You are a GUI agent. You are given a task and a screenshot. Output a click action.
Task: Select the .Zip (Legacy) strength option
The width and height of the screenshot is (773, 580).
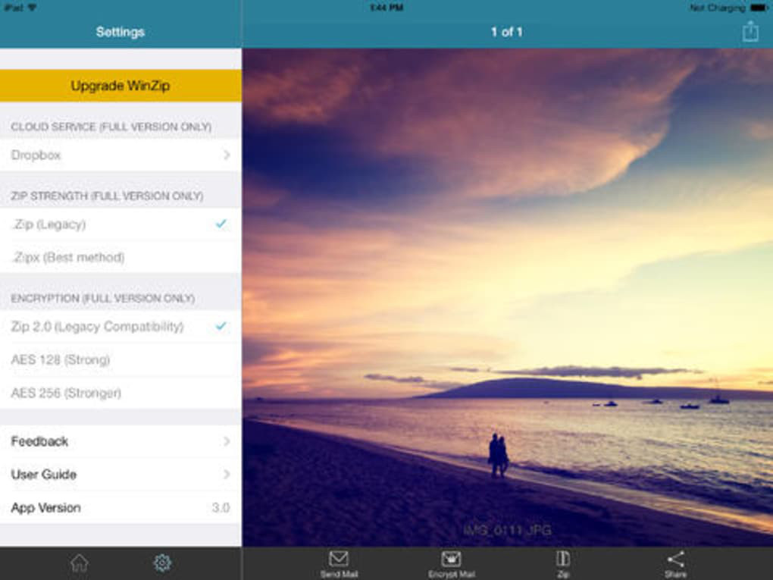(x=120, y=224)
